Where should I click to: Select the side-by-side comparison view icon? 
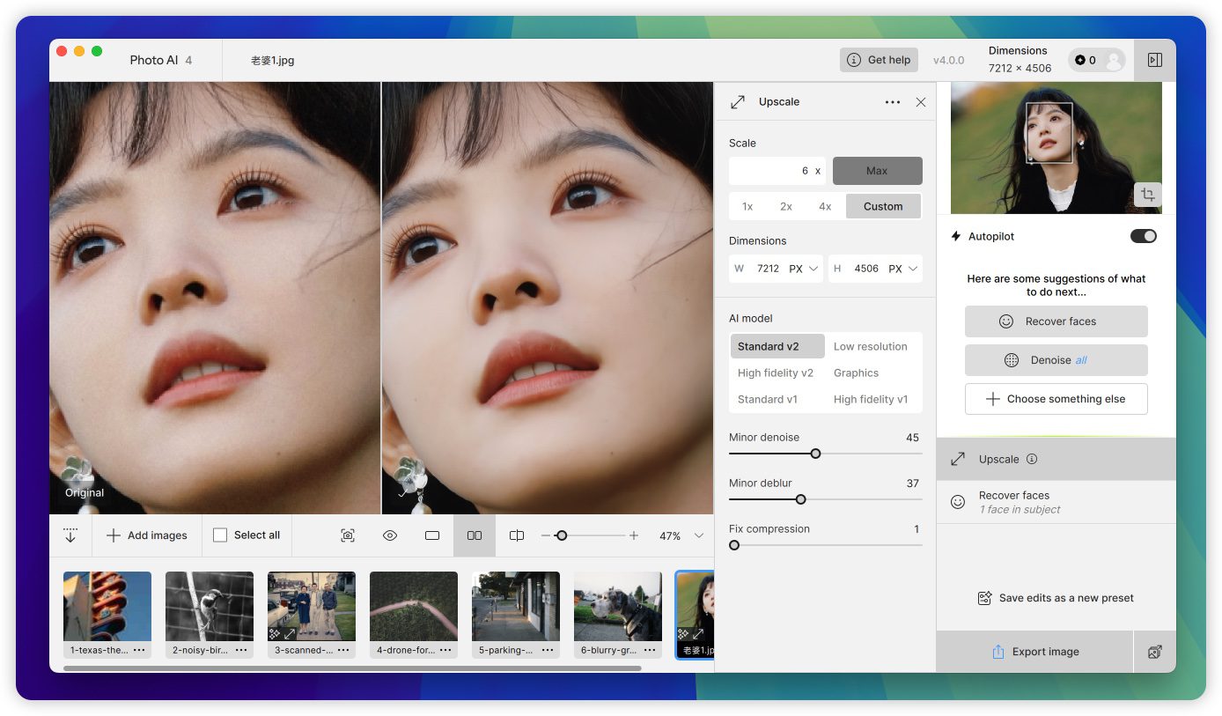click(475, 535)
